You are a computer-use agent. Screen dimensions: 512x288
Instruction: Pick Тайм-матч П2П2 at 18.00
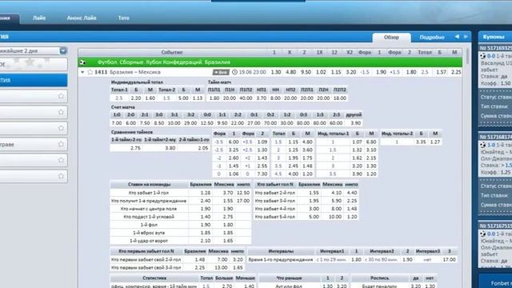340,98
